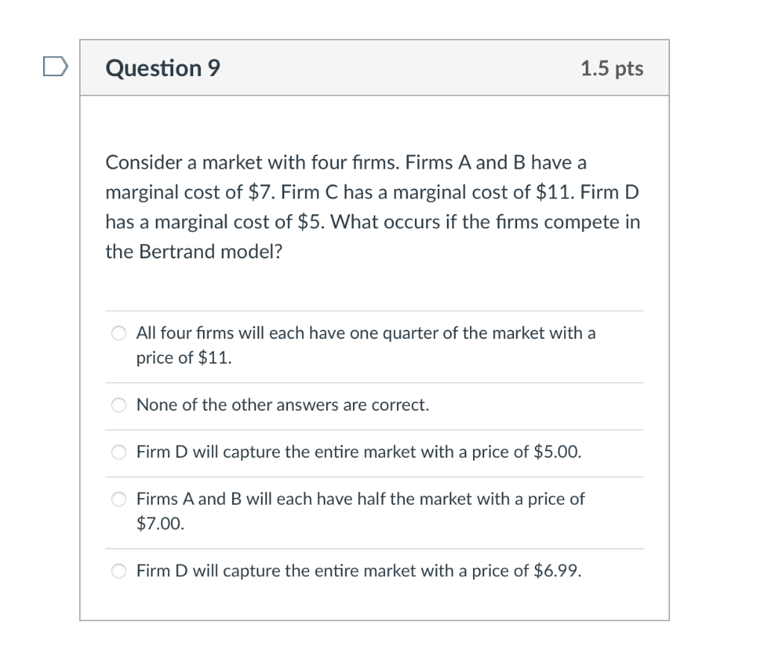Image resolution: width=764 pixels, height=654 pixels.
Task: Click the $5.00 answer text
Action: pyautogui.click(x=359, y=452)
